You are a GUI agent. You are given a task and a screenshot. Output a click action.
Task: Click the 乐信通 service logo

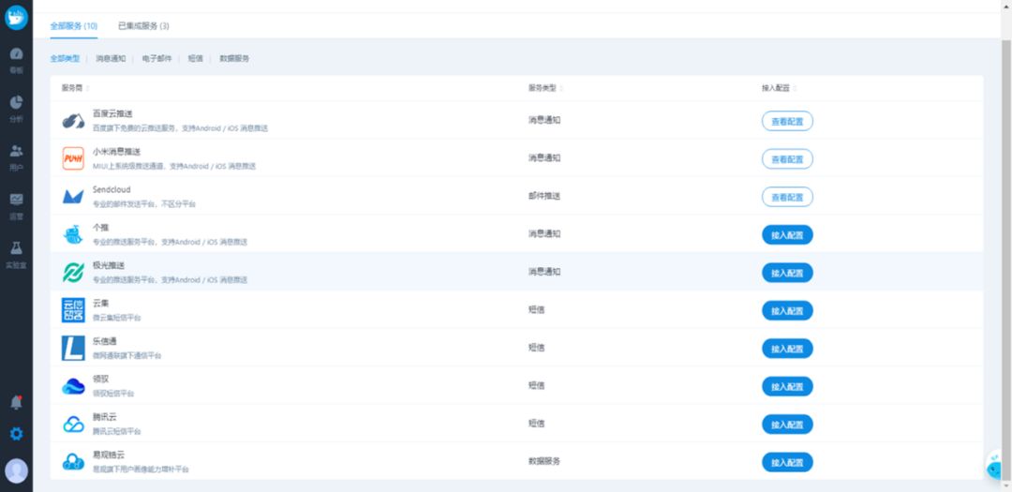pyautogui.click(x=73, y=349)
